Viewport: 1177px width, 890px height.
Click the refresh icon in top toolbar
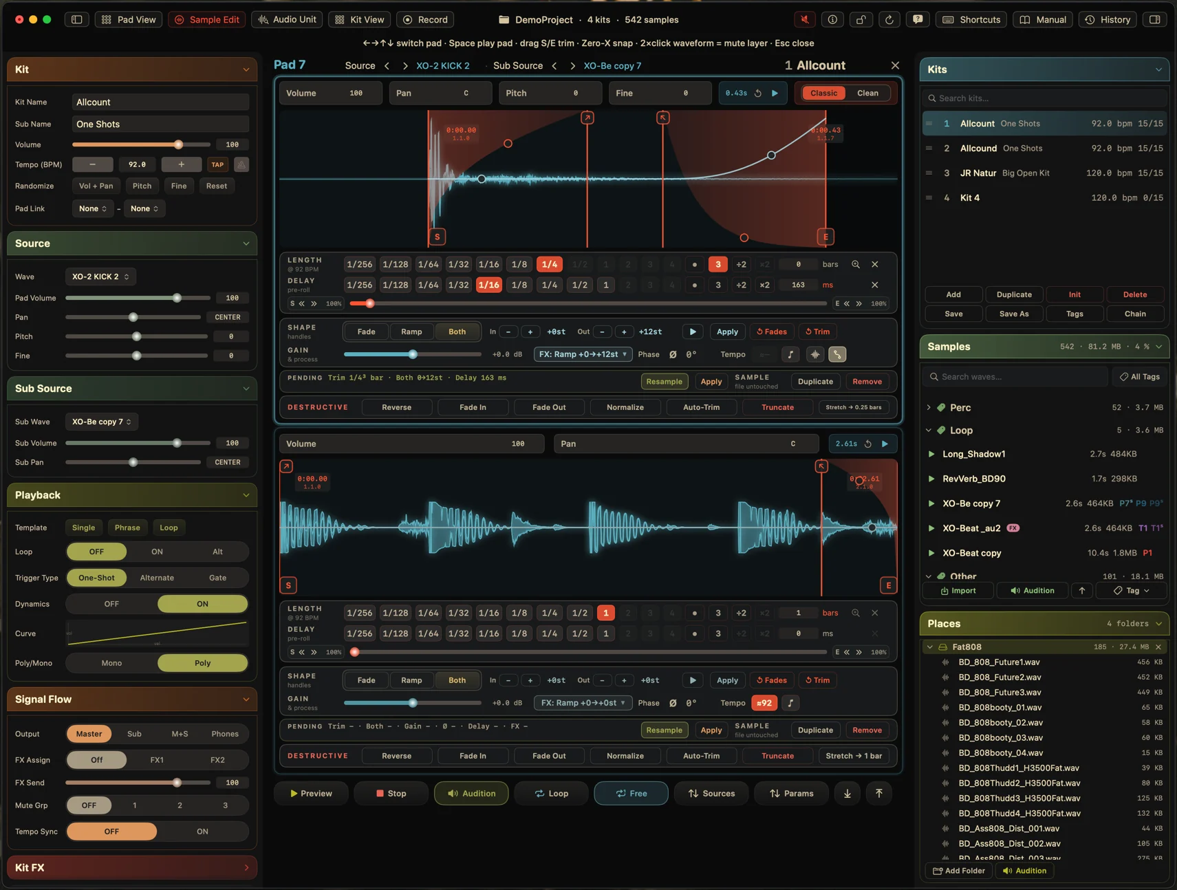(889, 20)
